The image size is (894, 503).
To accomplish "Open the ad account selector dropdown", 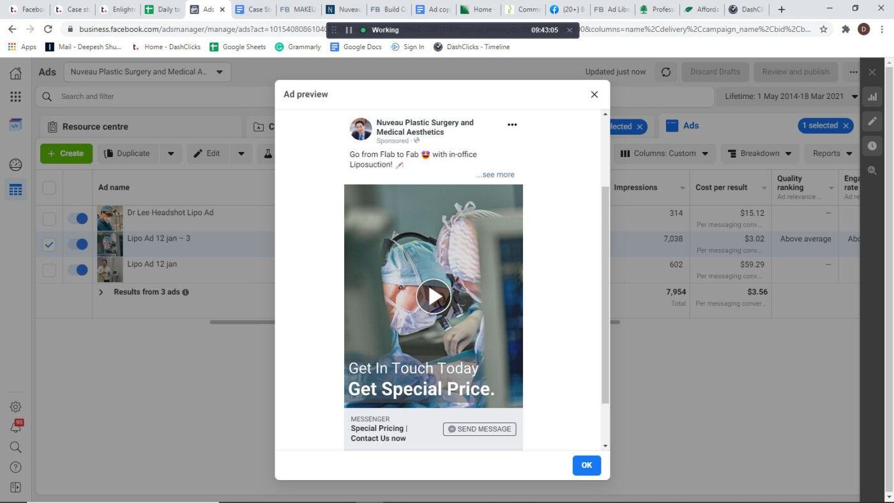I will tap(147, 72).
